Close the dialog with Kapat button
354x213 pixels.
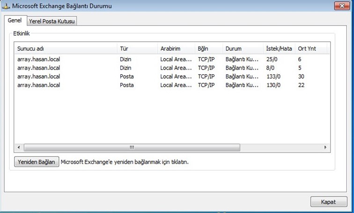[x=329, y=202]
